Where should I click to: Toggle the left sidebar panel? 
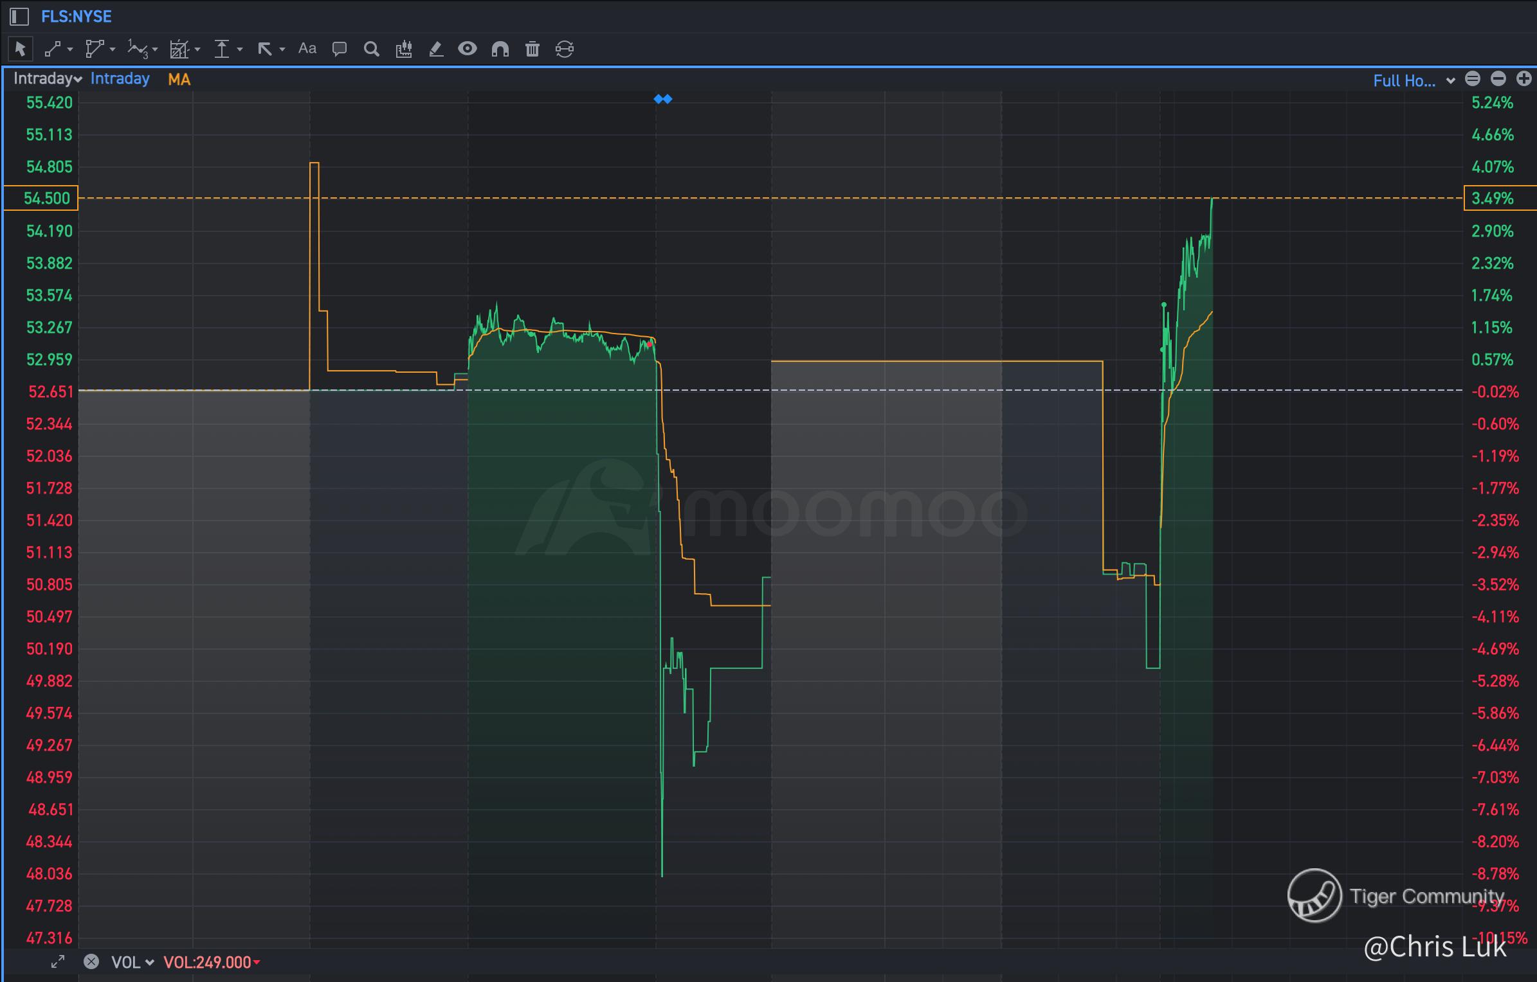pyautogui.click(x=19, y=16)
